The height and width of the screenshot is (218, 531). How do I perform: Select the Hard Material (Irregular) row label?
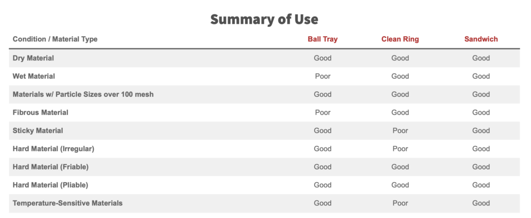click(x=53, y=149)
